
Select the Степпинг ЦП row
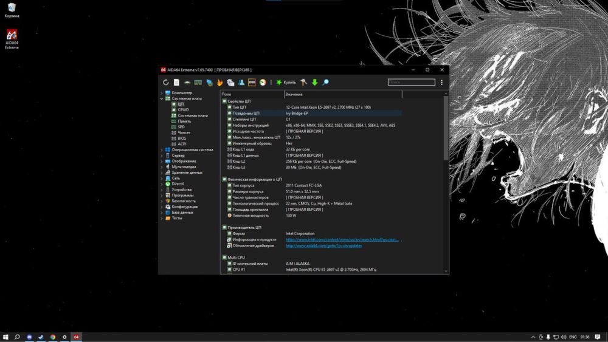tap(311, 119)
